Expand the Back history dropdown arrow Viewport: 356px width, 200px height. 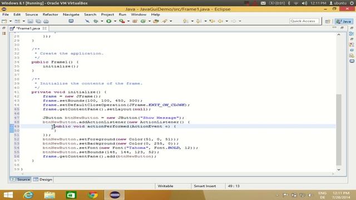[x=226, y=21]
